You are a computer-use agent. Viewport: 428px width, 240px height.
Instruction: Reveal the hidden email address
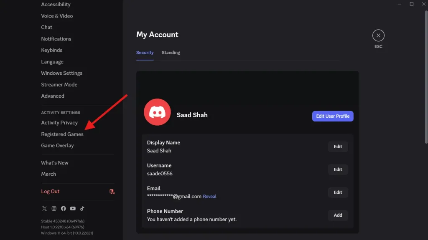209,197
